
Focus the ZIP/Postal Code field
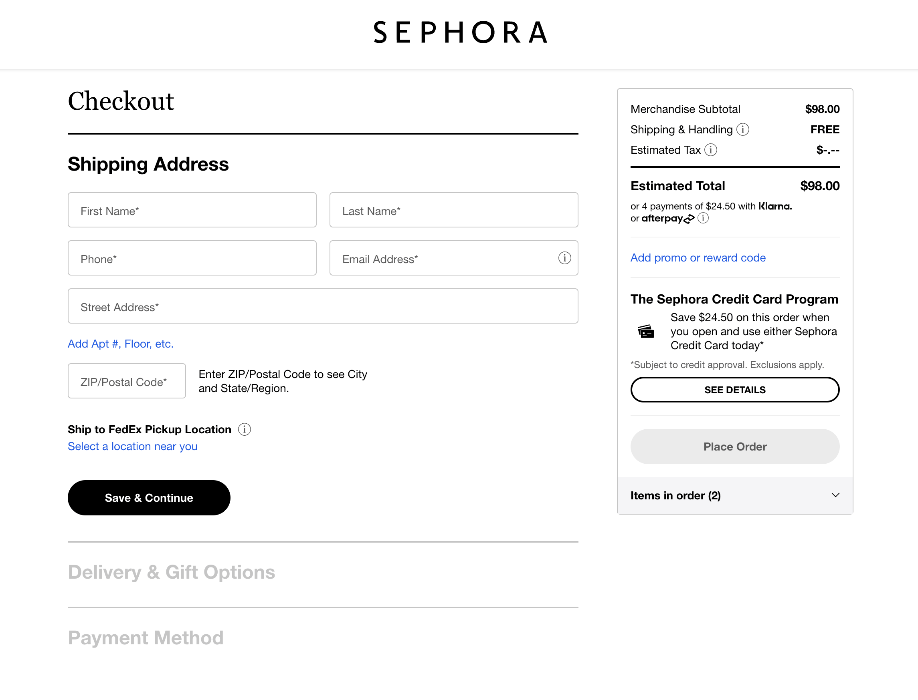click(x=126, y=381)
